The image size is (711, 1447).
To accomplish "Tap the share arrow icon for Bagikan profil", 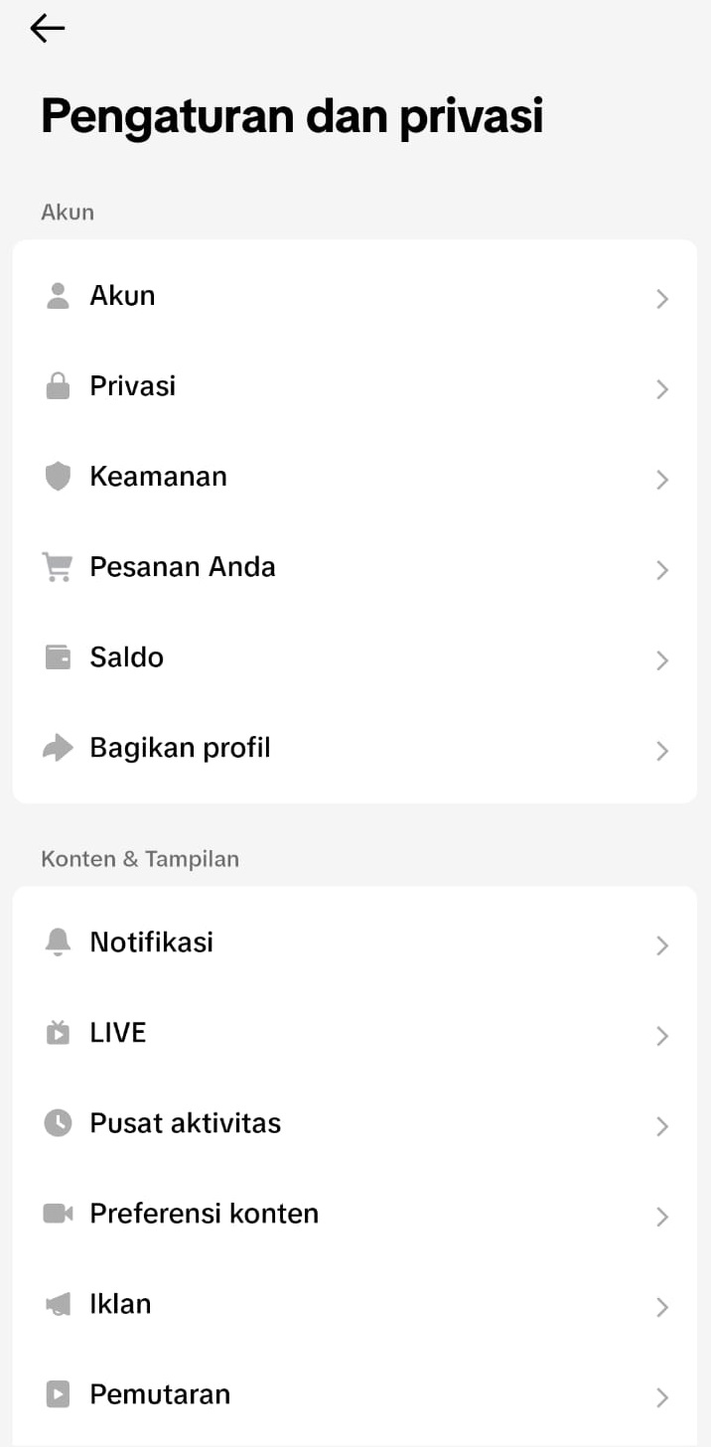I will coord(59,748).
